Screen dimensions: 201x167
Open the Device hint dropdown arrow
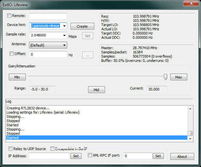coord(65,26)
